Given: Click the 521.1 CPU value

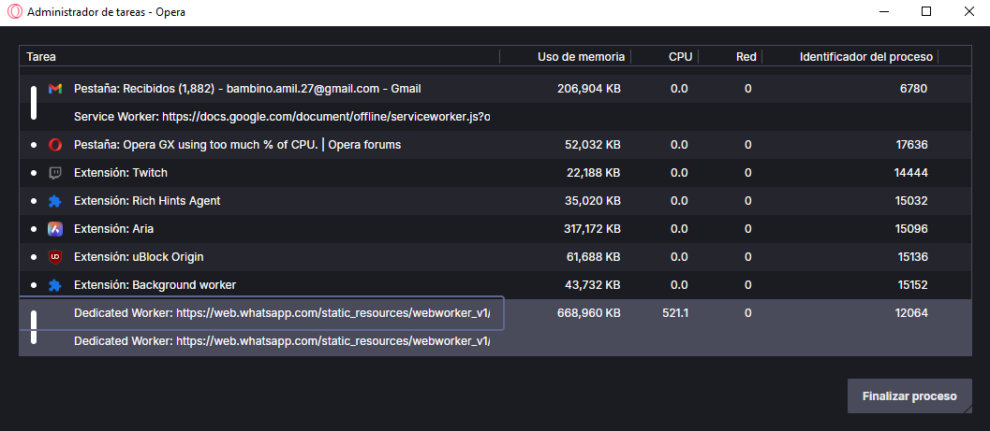Looking at the screenshot, I should point(675,313).
